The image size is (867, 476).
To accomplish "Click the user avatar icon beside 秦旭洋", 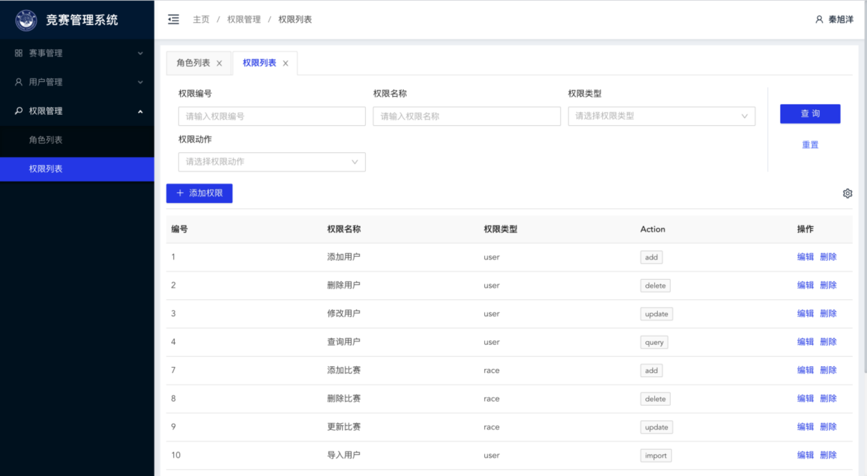I will pyautogui.click(x=819, y=19).
